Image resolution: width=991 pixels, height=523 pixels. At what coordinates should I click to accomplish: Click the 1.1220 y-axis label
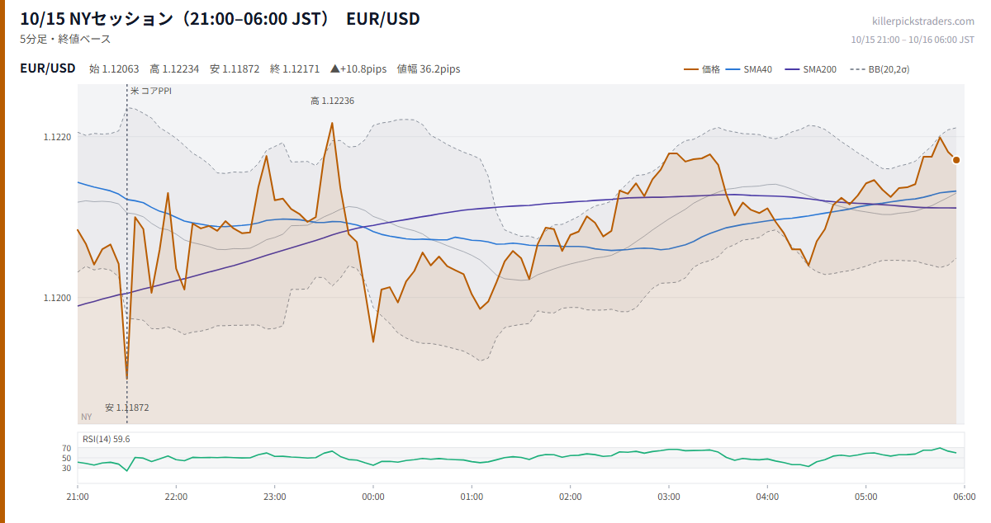pyautogui.click(x=57, y=137)
